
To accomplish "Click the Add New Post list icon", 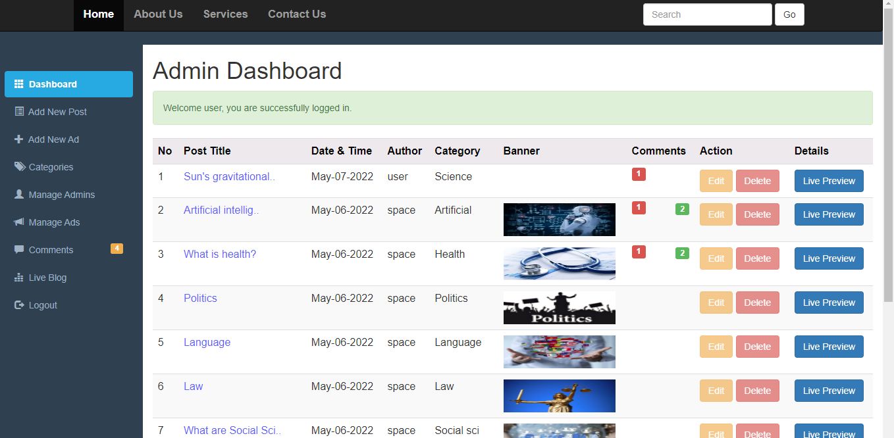I will point(19,112).
